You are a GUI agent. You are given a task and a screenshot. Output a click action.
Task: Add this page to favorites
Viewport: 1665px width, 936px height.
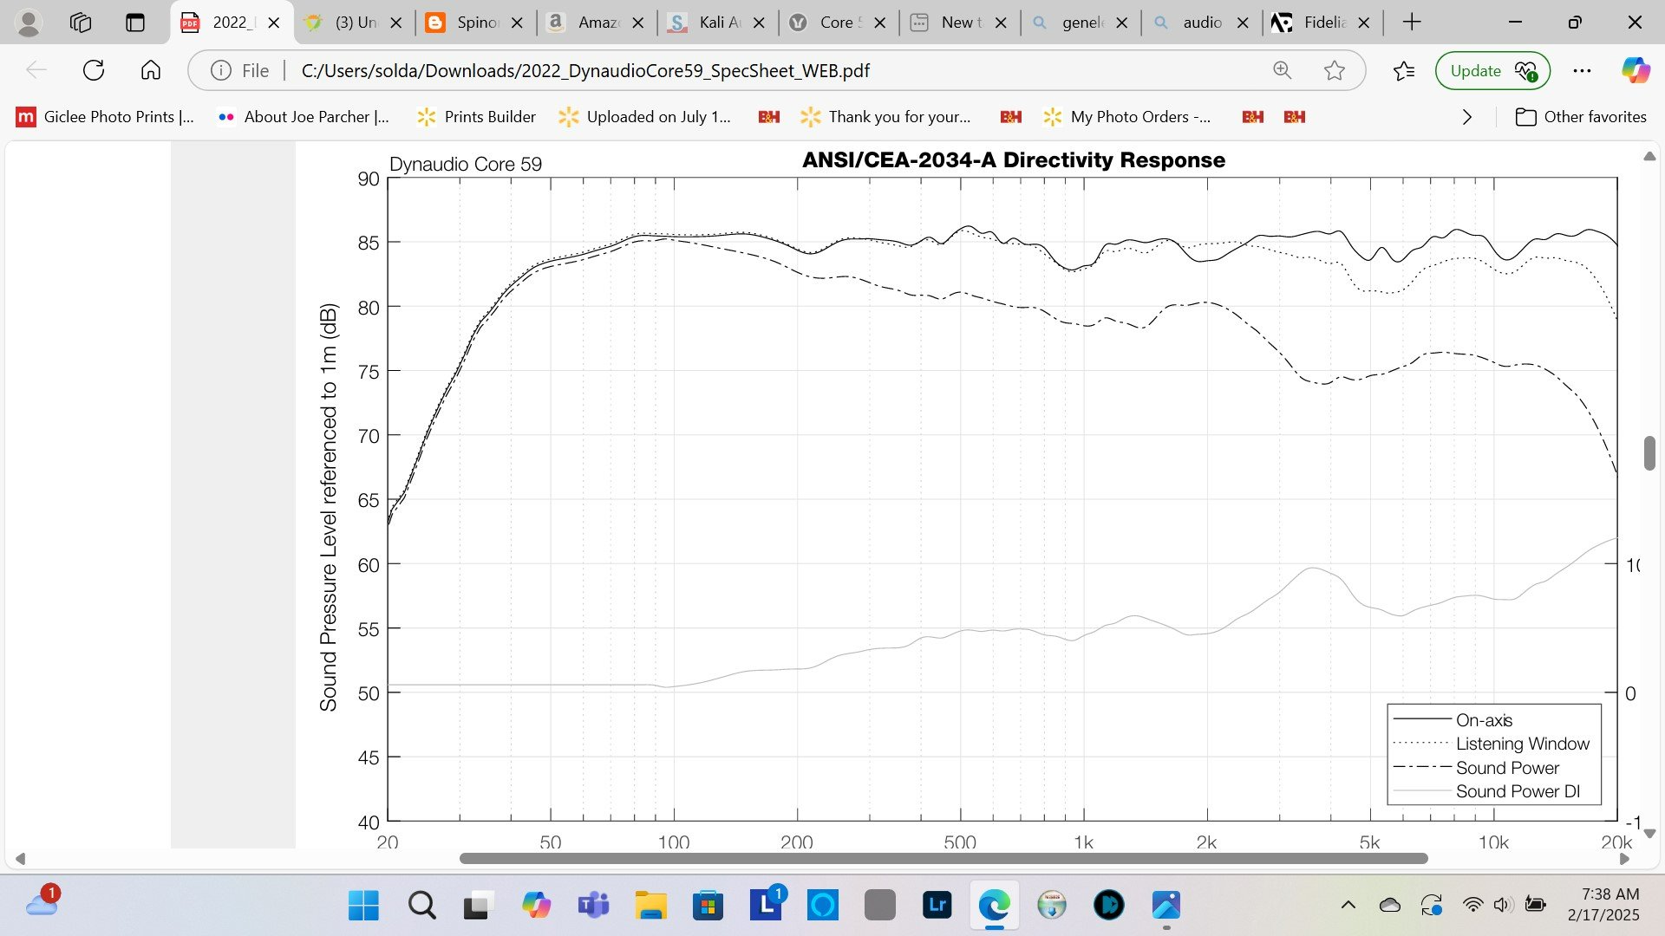coord(1335,70)
